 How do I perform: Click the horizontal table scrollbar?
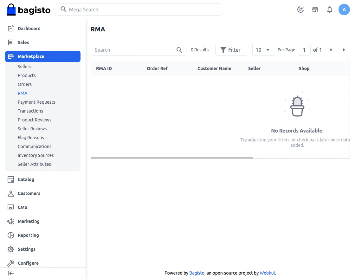click(172, 158)
